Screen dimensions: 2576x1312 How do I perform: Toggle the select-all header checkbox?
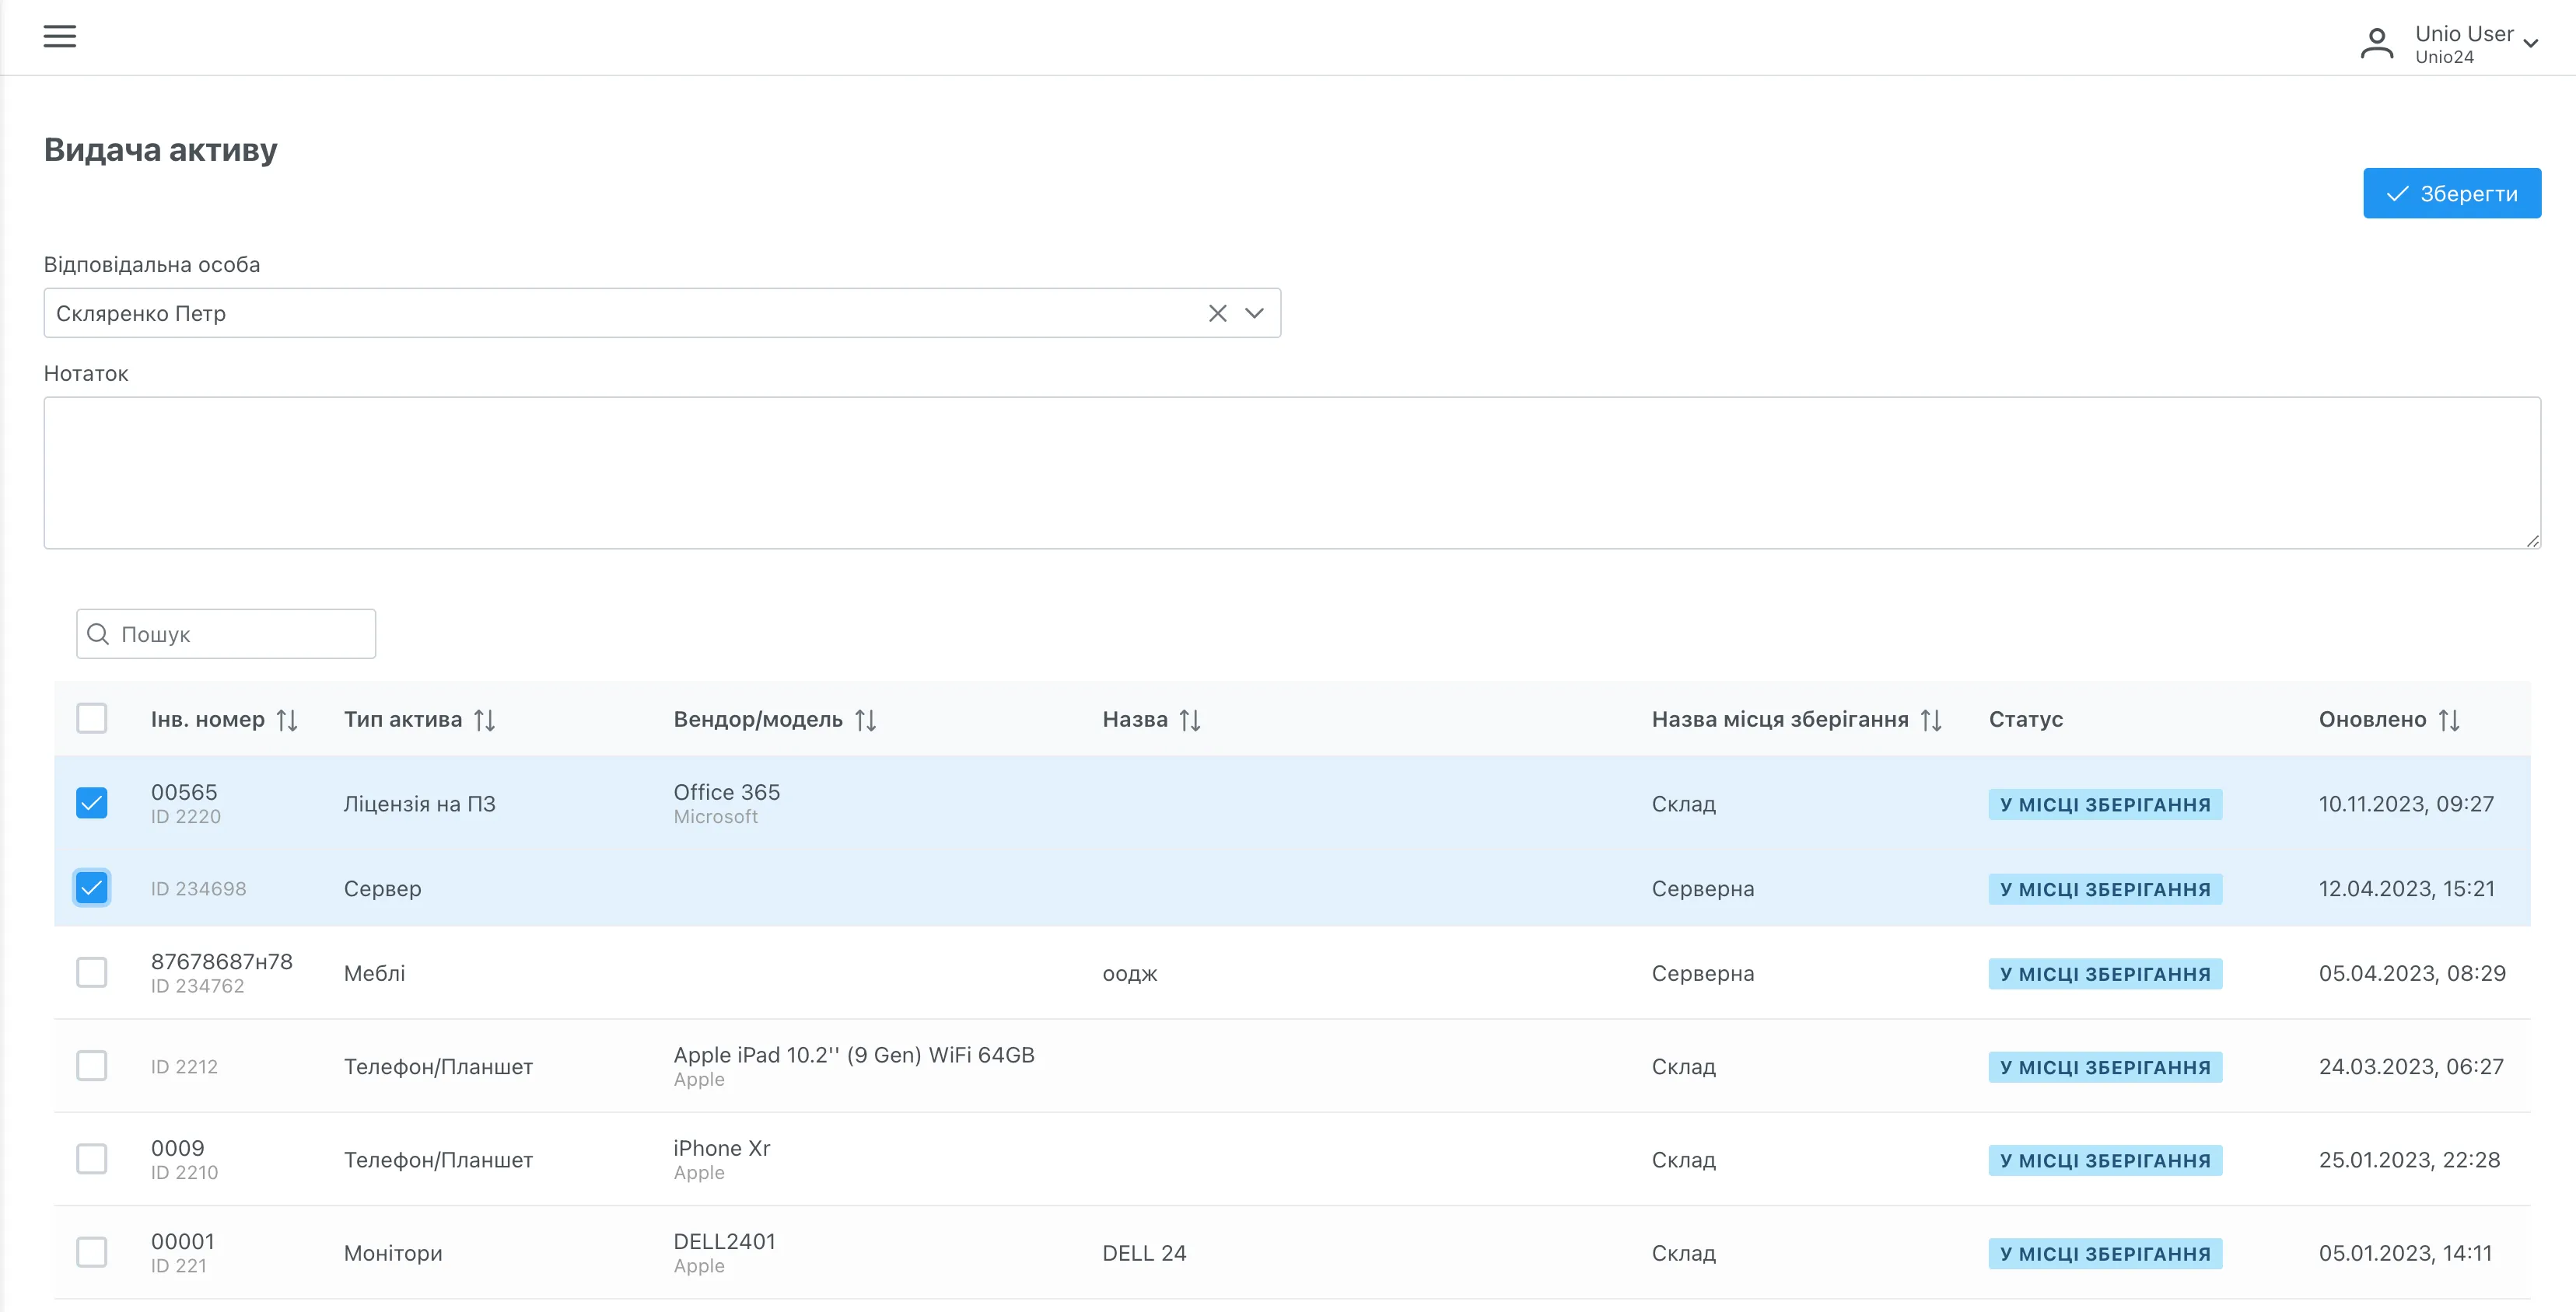(x=92, y=718)
